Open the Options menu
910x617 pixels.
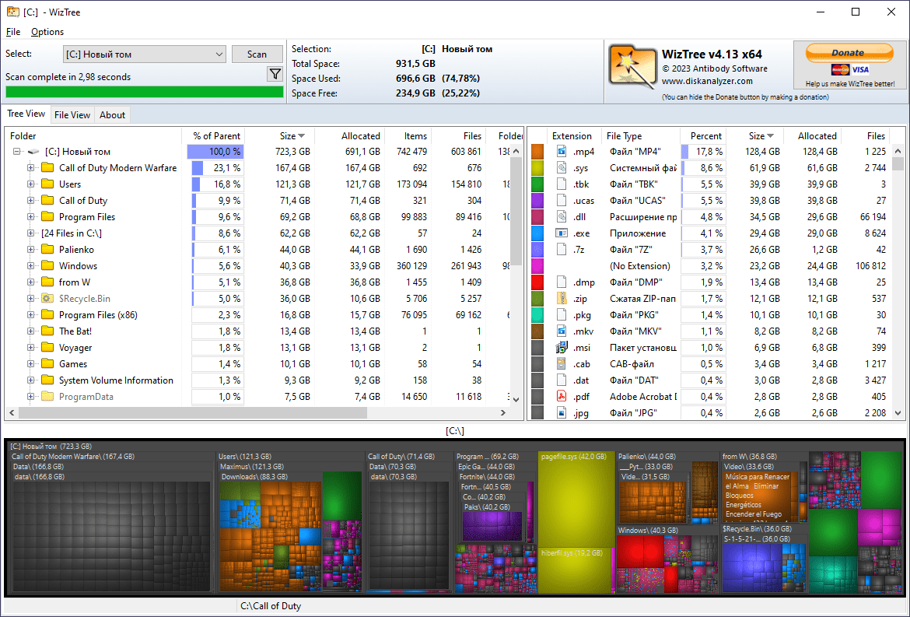pyautogui.click(x=47, y=32)
